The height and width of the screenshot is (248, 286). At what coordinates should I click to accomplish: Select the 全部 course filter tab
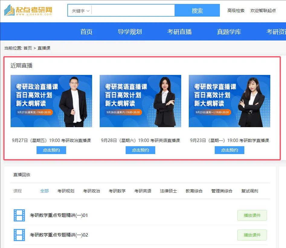44,191
